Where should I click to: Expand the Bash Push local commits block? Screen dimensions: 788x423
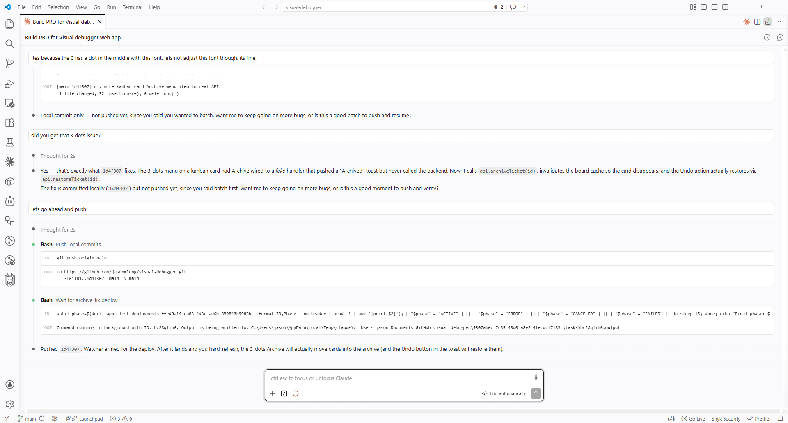pyautogui.click(x=71, y=244)
